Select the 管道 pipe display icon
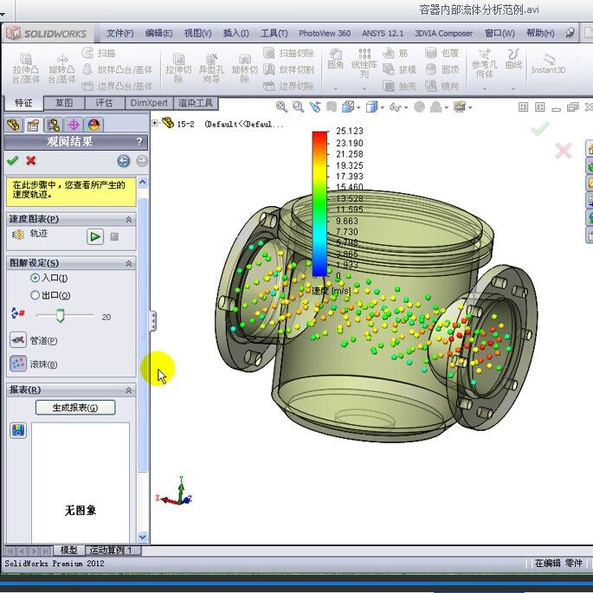The image size is (593, 593). click(17, 340)
